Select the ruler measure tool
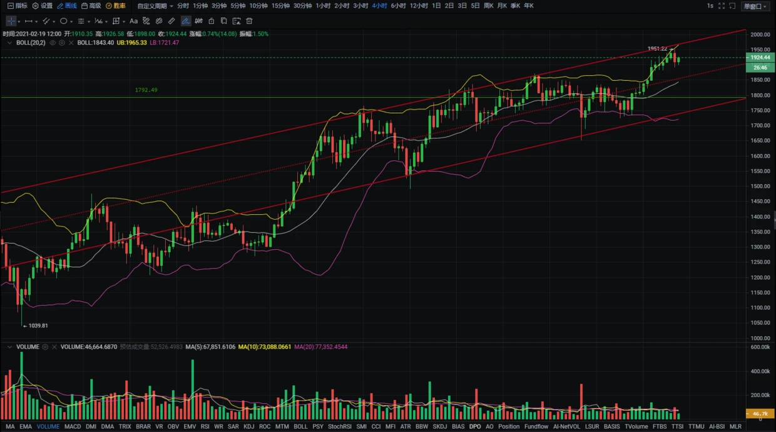The image size is (776, 432). click(x=171, y=21)
